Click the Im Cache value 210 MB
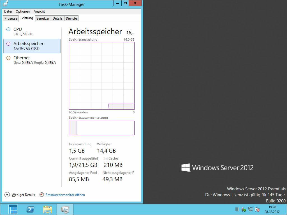 tap(113, 165)
